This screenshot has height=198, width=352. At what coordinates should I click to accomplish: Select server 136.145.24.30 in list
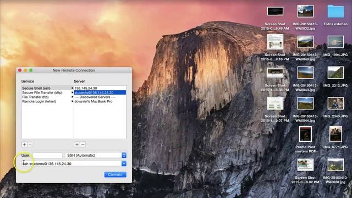pyautogui.click(x=100, y=88)
